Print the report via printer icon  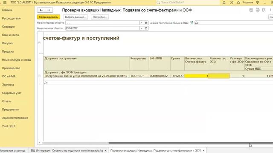[258, 10]
